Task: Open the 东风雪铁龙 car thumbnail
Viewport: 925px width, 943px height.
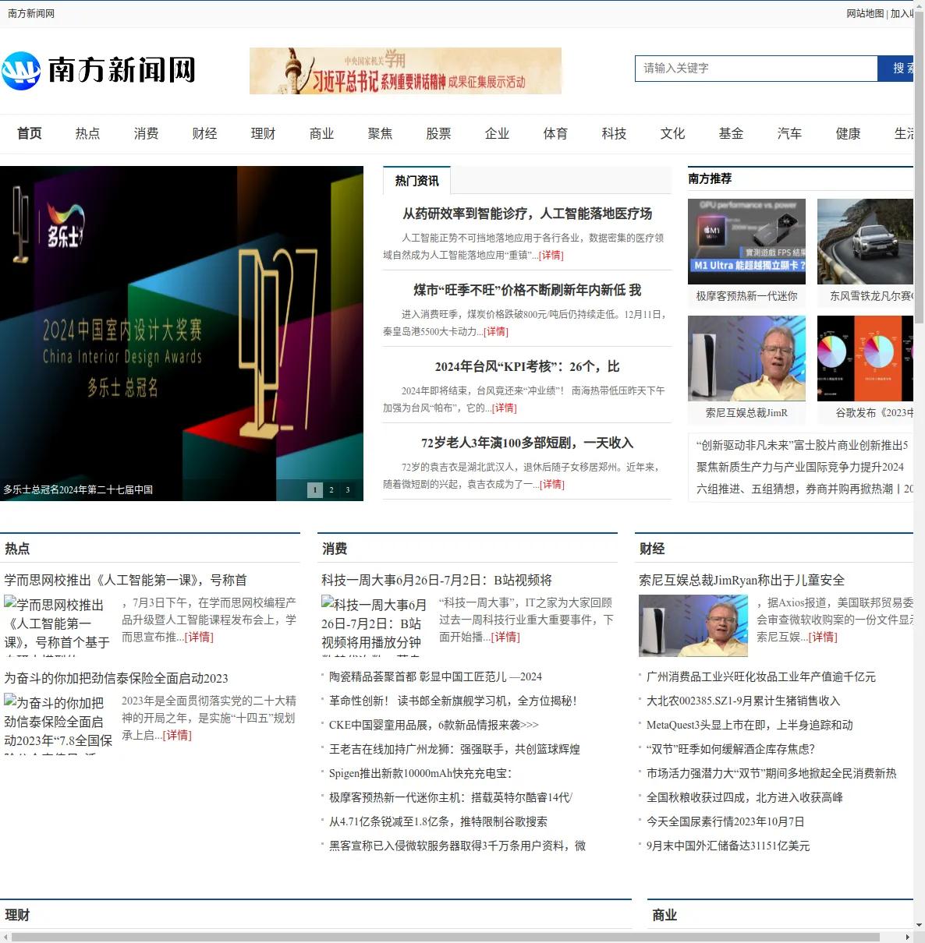Action: tap(865, 242)
